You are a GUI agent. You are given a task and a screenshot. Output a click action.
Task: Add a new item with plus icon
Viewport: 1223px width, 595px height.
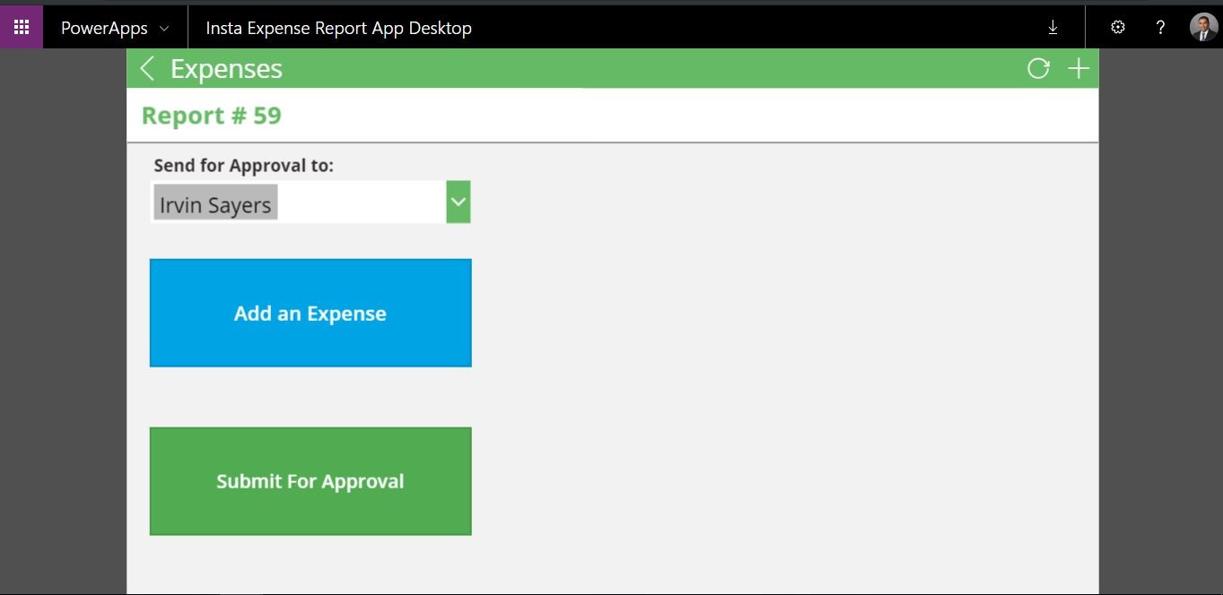(1079, 69)
